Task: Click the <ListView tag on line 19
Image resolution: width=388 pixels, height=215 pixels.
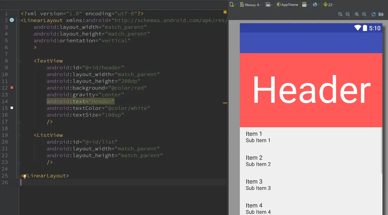Action: coord(48,135)
